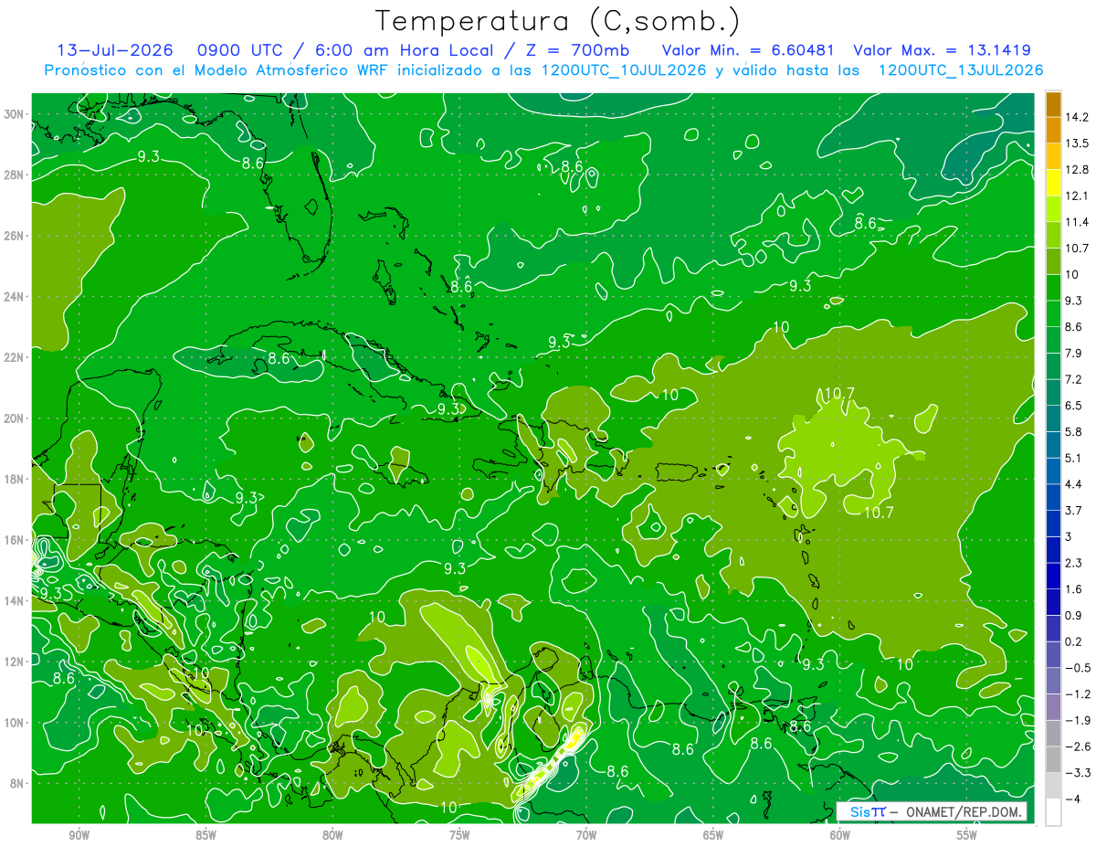1096x847 pixels.
Task: Click the 'Temperatura (C,somb.)' map title
Action: coord(558,21)
